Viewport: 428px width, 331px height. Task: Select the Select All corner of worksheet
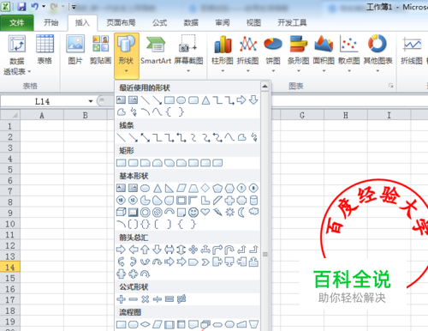[x=10, y=115]
